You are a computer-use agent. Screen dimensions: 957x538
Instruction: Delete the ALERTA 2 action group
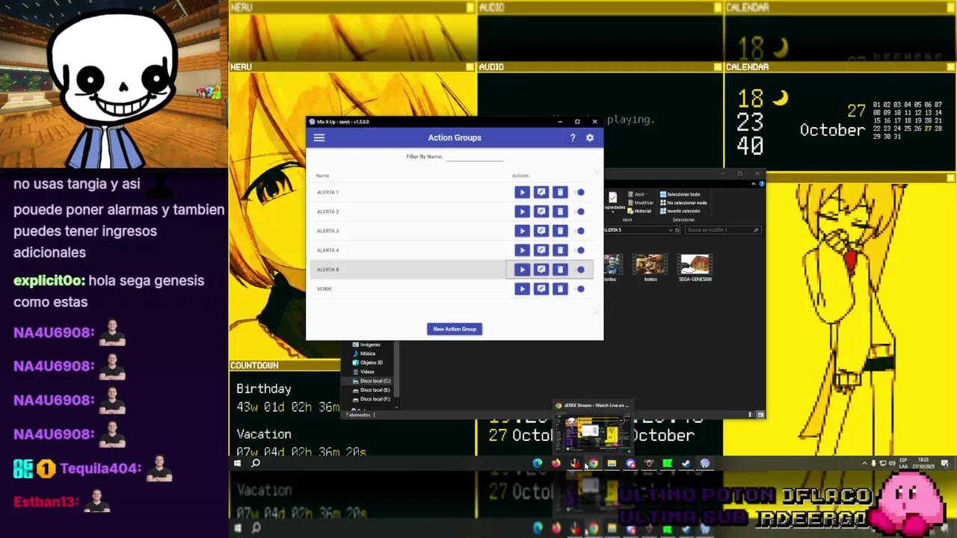(560, 211)
